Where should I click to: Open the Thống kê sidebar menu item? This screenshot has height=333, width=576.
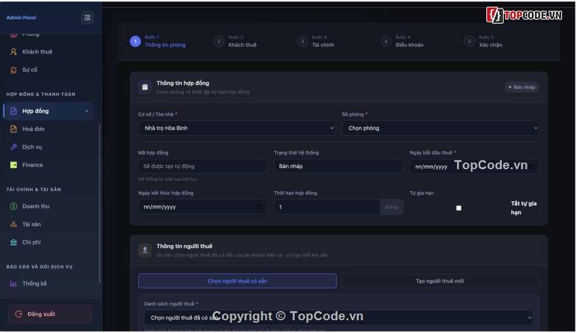click(48, 283)
